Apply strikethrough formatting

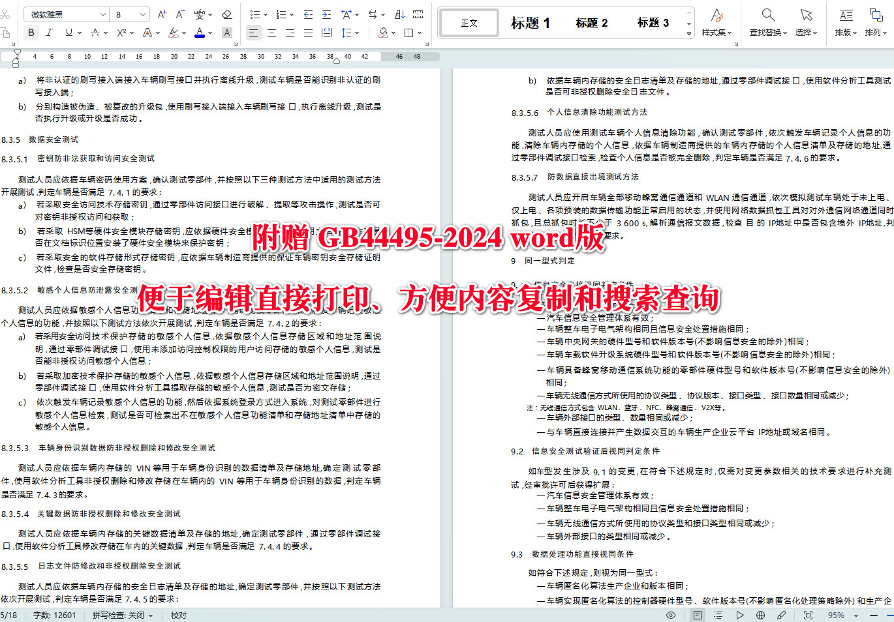coord(95,32)
